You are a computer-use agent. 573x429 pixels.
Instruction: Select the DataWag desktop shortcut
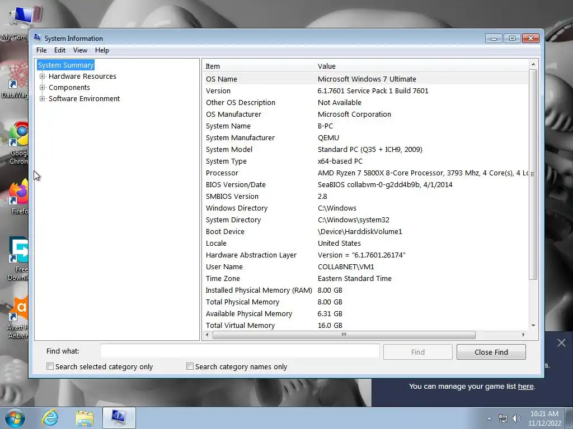(15, 80)
